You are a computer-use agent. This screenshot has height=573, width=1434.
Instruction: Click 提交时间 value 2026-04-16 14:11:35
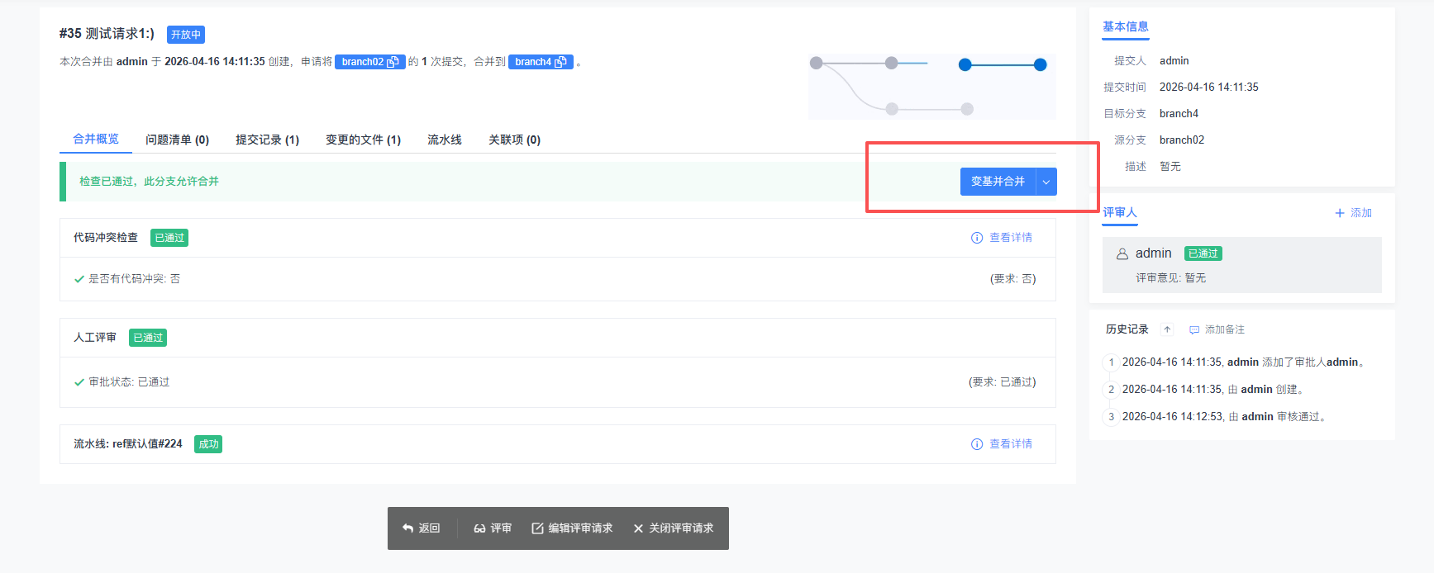pyautogui.click(x=1208, y=88)
